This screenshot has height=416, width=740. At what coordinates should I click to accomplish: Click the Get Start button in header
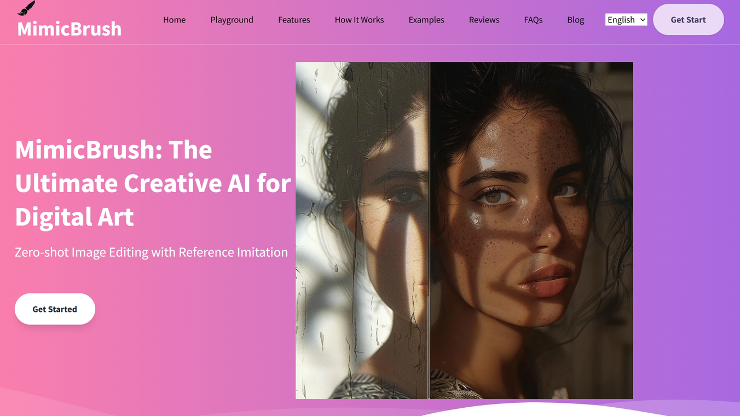688,20
